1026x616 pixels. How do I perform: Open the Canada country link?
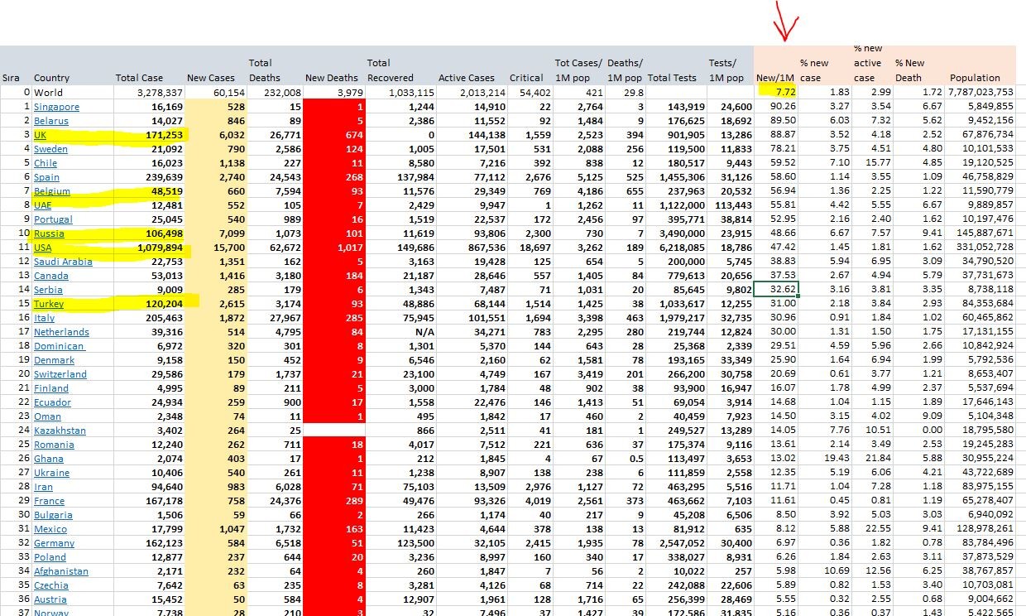point(50,276)
